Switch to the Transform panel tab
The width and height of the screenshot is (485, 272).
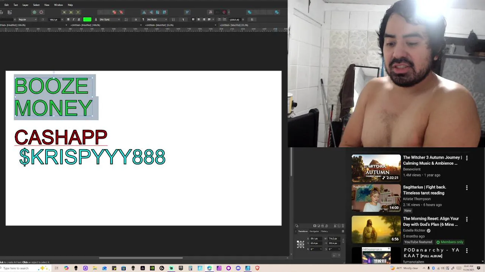(303, 231)
